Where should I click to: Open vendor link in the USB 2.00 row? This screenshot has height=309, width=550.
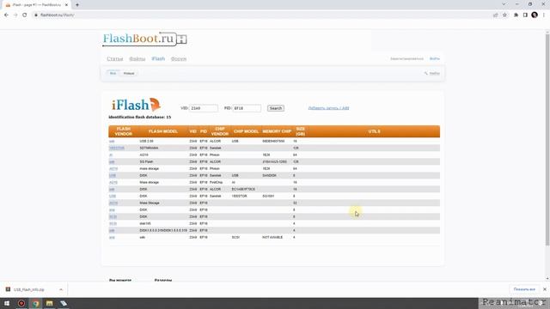(x=112, y=141)
